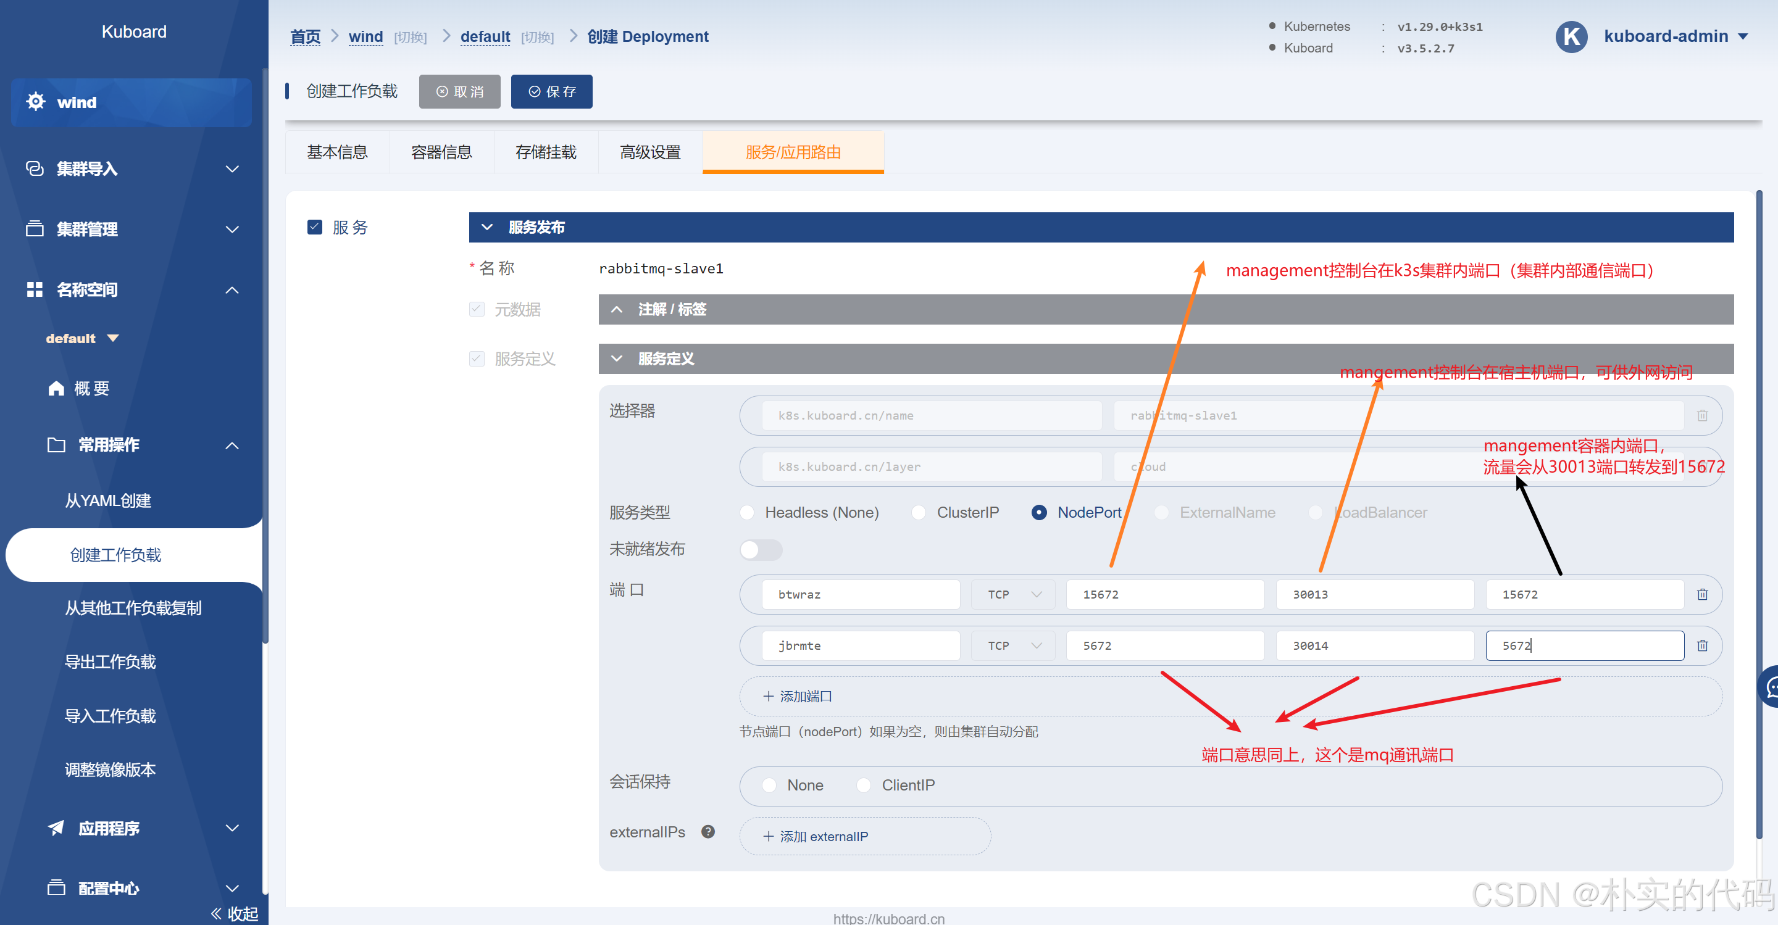
Task: Open the 概要 home icon
Action: tap(56, 388)
